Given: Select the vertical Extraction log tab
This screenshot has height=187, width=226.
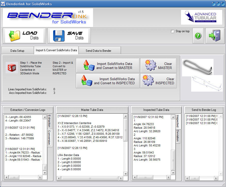Looking at the screenshot, I should point(49,121).
